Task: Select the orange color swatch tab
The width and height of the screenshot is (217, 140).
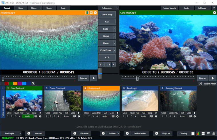Action: (x=15, y=83)
